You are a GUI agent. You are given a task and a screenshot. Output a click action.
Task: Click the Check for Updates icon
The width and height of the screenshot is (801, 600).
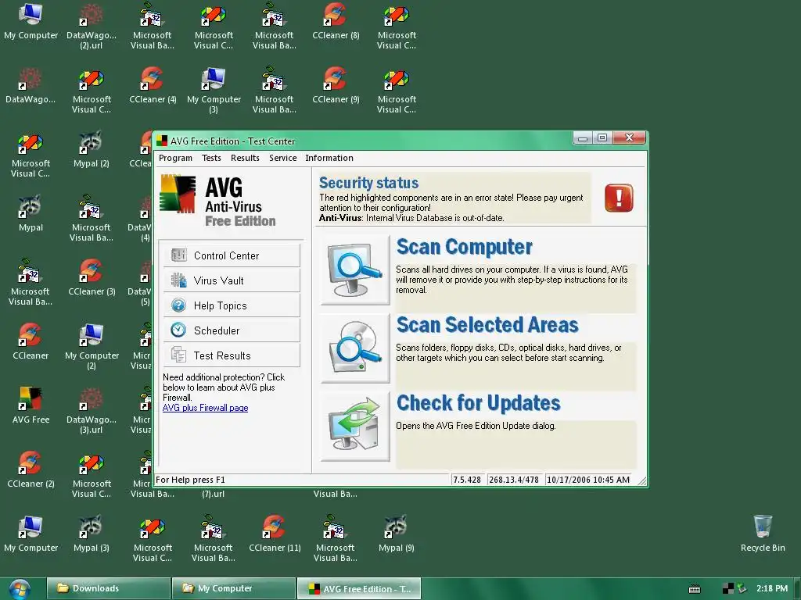(x=356, y=427)
